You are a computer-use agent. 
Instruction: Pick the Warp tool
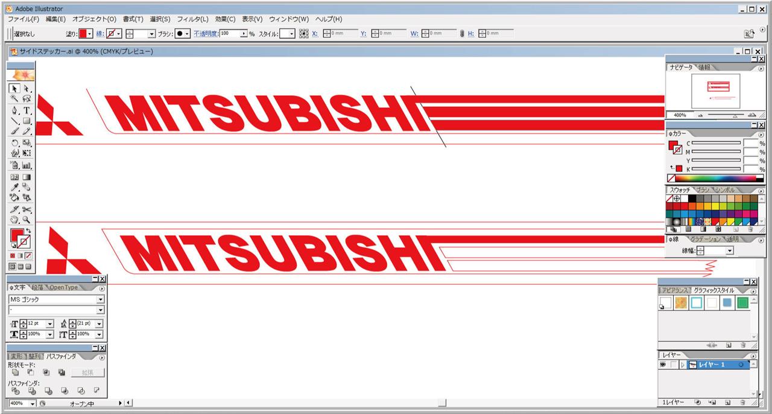coord(15,153)
